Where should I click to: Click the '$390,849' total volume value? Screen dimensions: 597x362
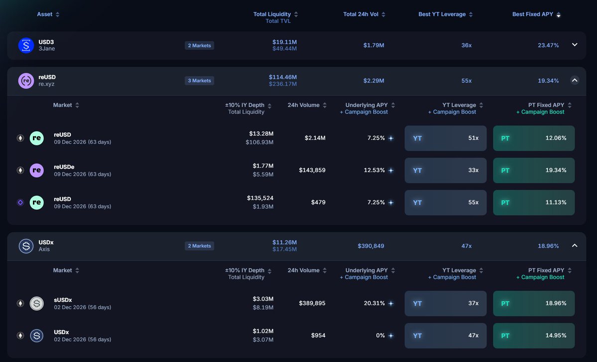tap(371, 246)
